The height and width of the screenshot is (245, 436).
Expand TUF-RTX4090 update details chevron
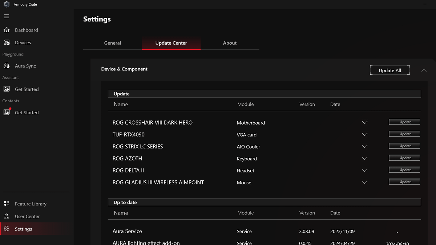click(x=365, y=135)
